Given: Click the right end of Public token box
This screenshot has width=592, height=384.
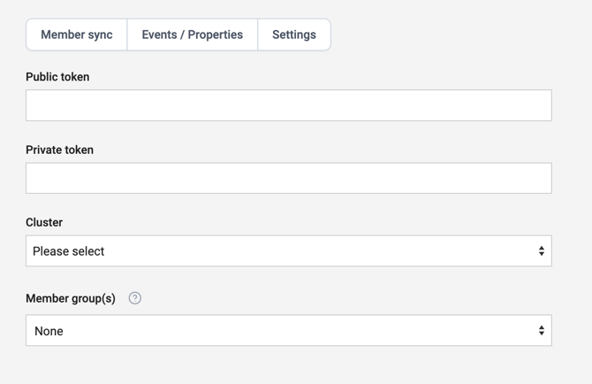Looking at the screenshot, I should pos(535,105).
